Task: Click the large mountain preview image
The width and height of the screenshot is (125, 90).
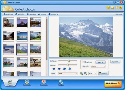Action: 86,37
